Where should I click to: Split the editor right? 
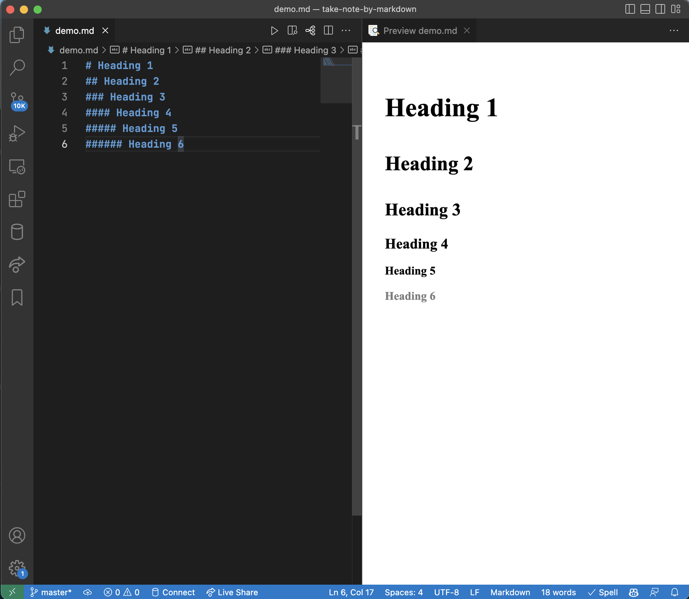[x=328, y=31]
